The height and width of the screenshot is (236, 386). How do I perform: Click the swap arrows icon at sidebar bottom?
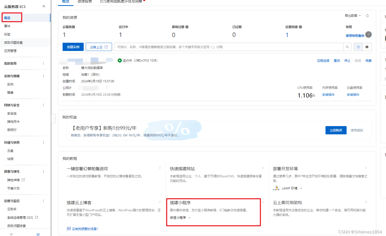click(x=11, y=234)
